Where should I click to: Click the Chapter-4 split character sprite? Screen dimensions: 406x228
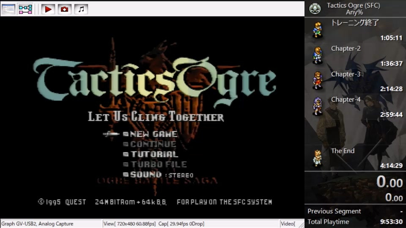(x=318, y=106)
